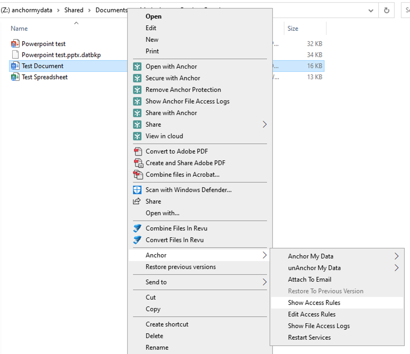The image size is (410, 354).
Task: Click the PowerPoint file icon for Powerpoint test
Action: (x=15, y=44)
